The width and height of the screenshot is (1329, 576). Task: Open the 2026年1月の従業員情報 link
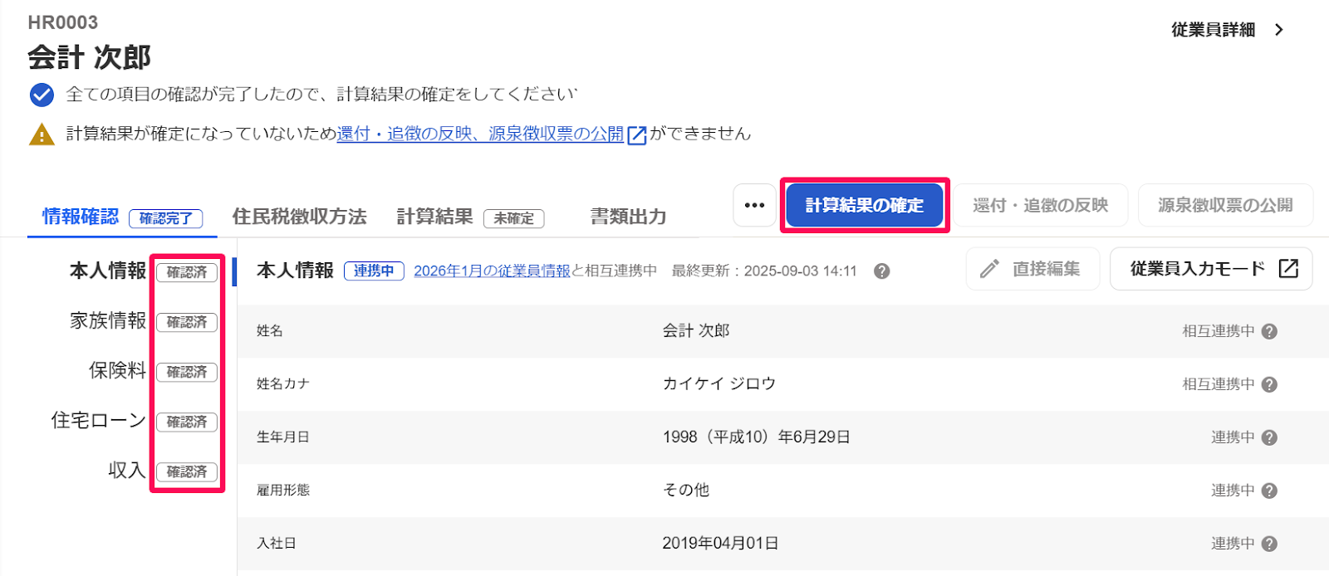(x=493, y=271)
